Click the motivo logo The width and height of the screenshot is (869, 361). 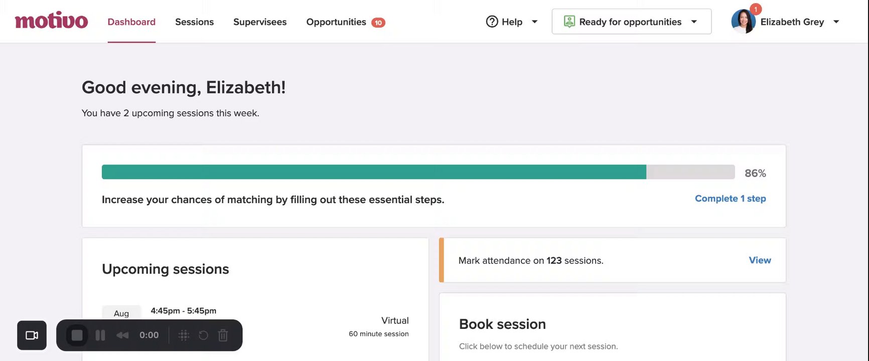tap(51, 21)
